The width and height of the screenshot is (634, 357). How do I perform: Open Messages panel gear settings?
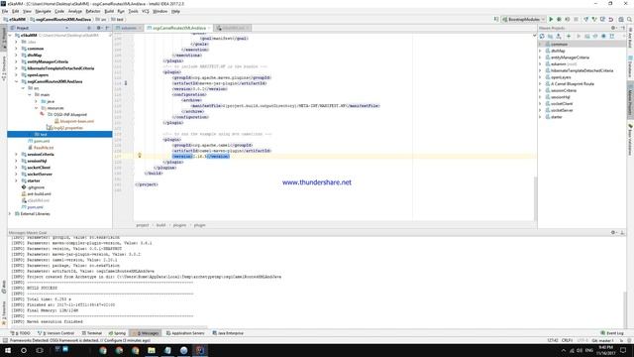613,233
